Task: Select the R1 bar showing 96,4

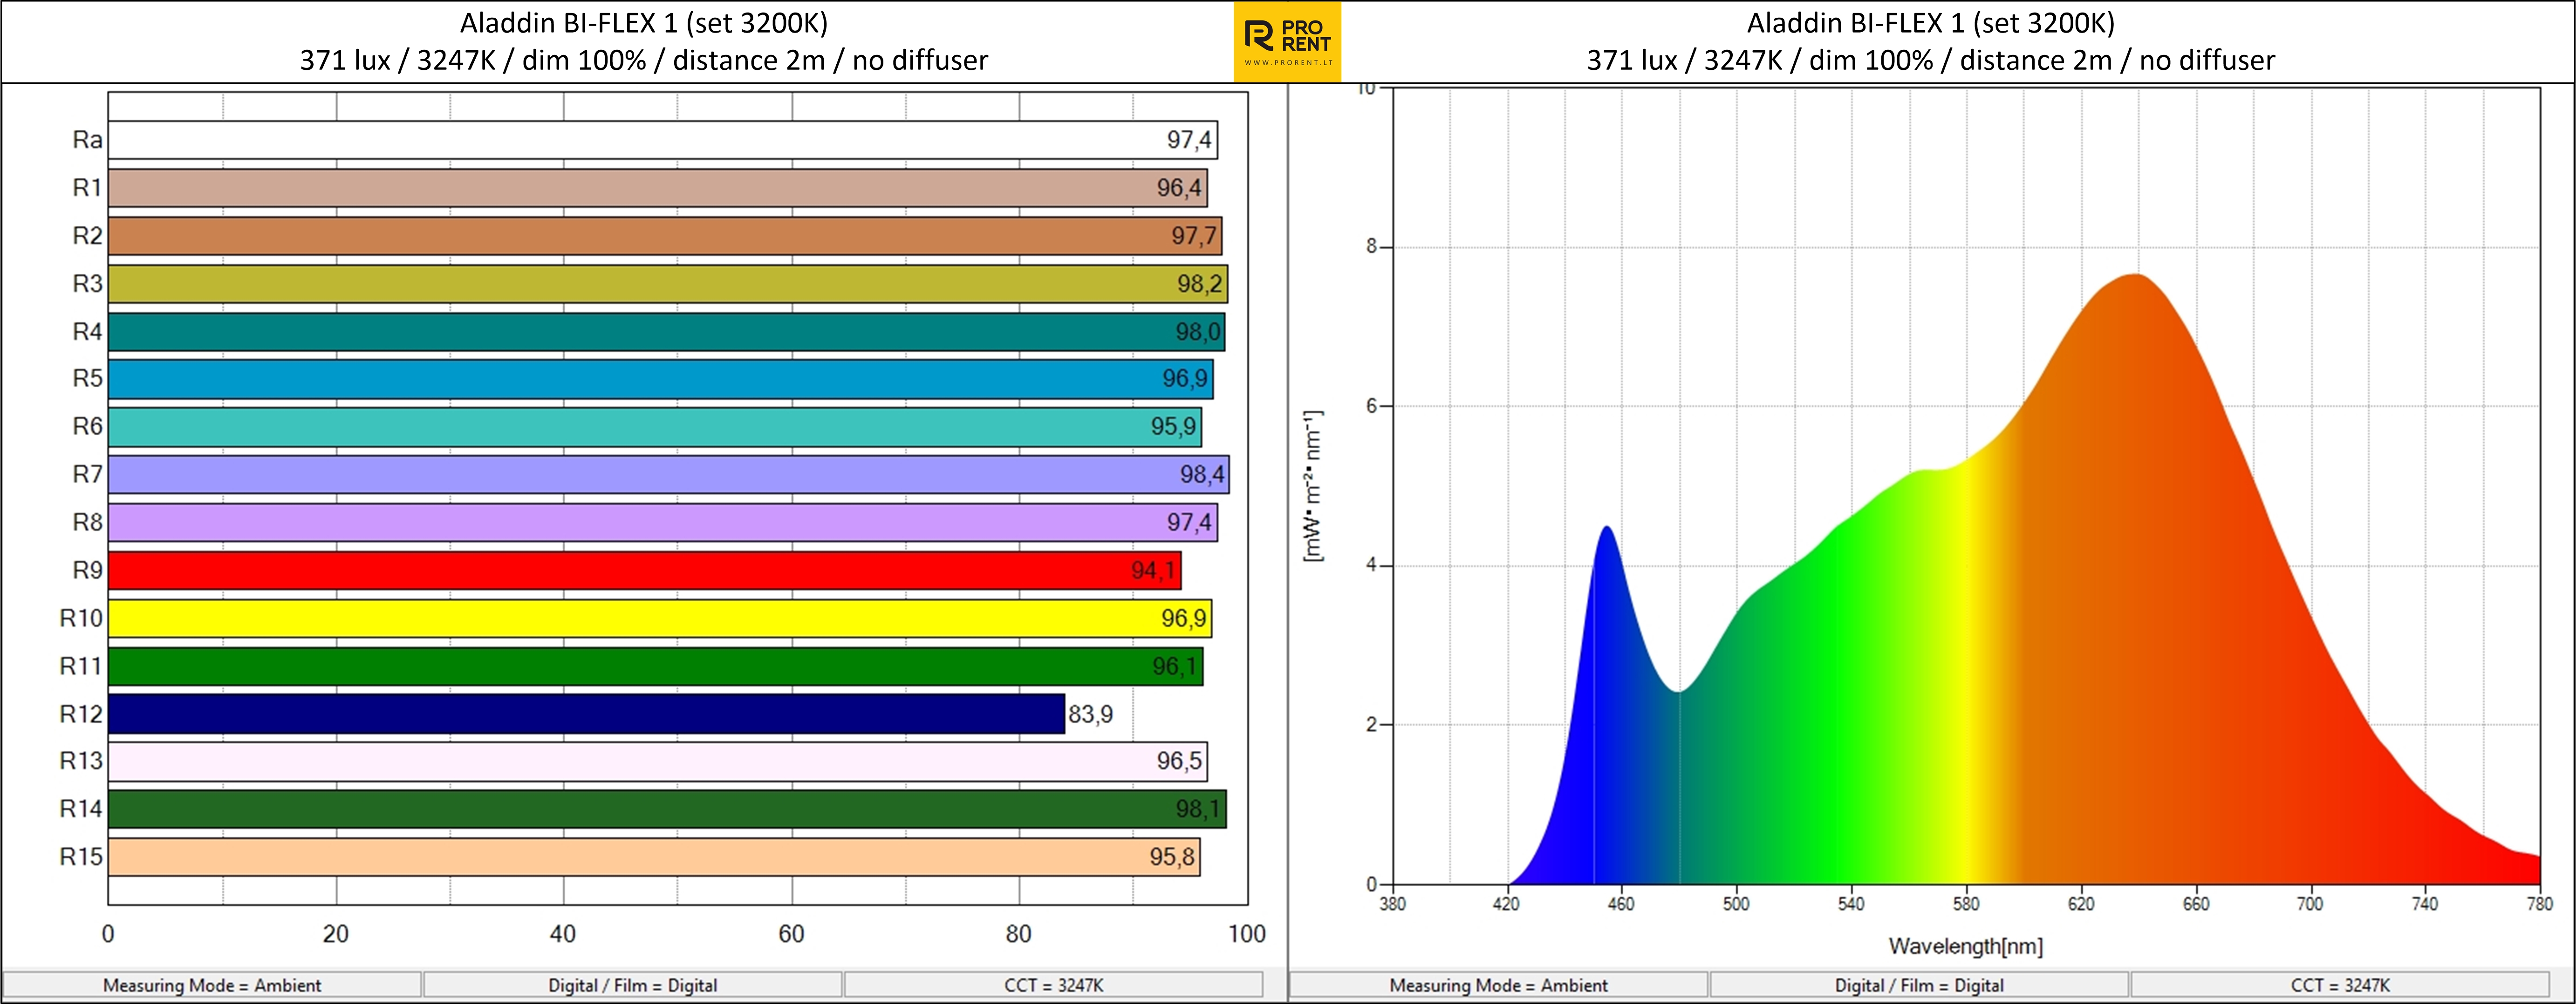Action: coord(658,188)
